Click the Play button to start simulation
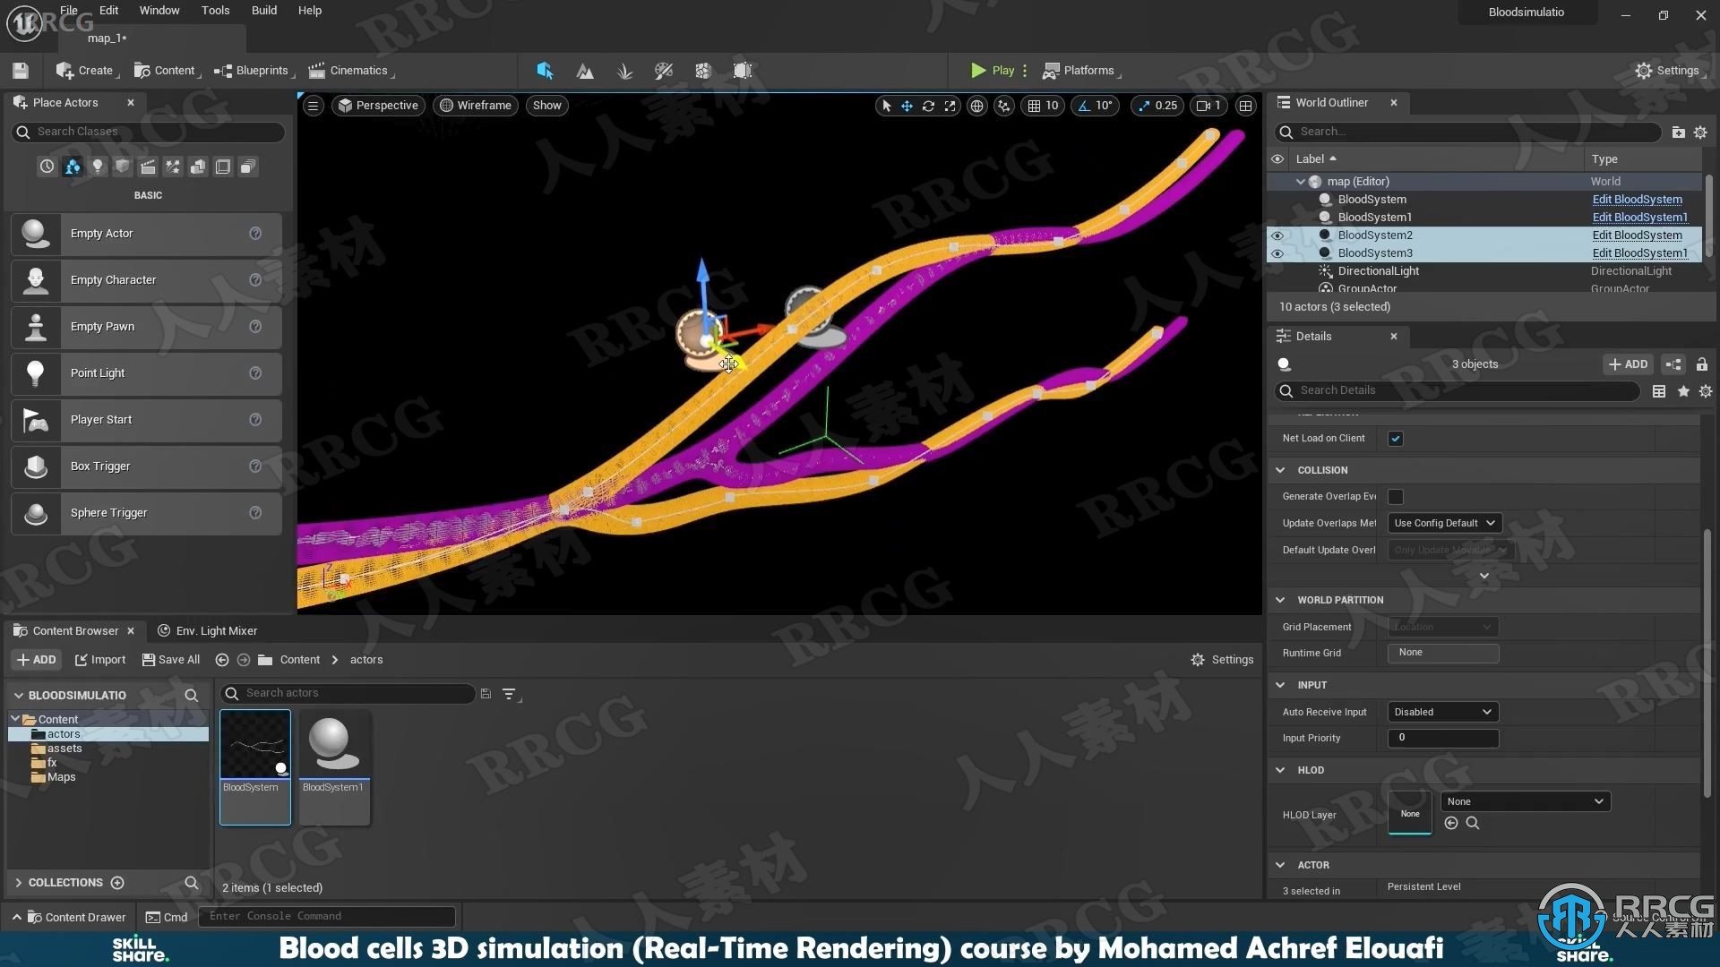The height and width of the screenshot is (967, 1720). (x=991, y=71)
